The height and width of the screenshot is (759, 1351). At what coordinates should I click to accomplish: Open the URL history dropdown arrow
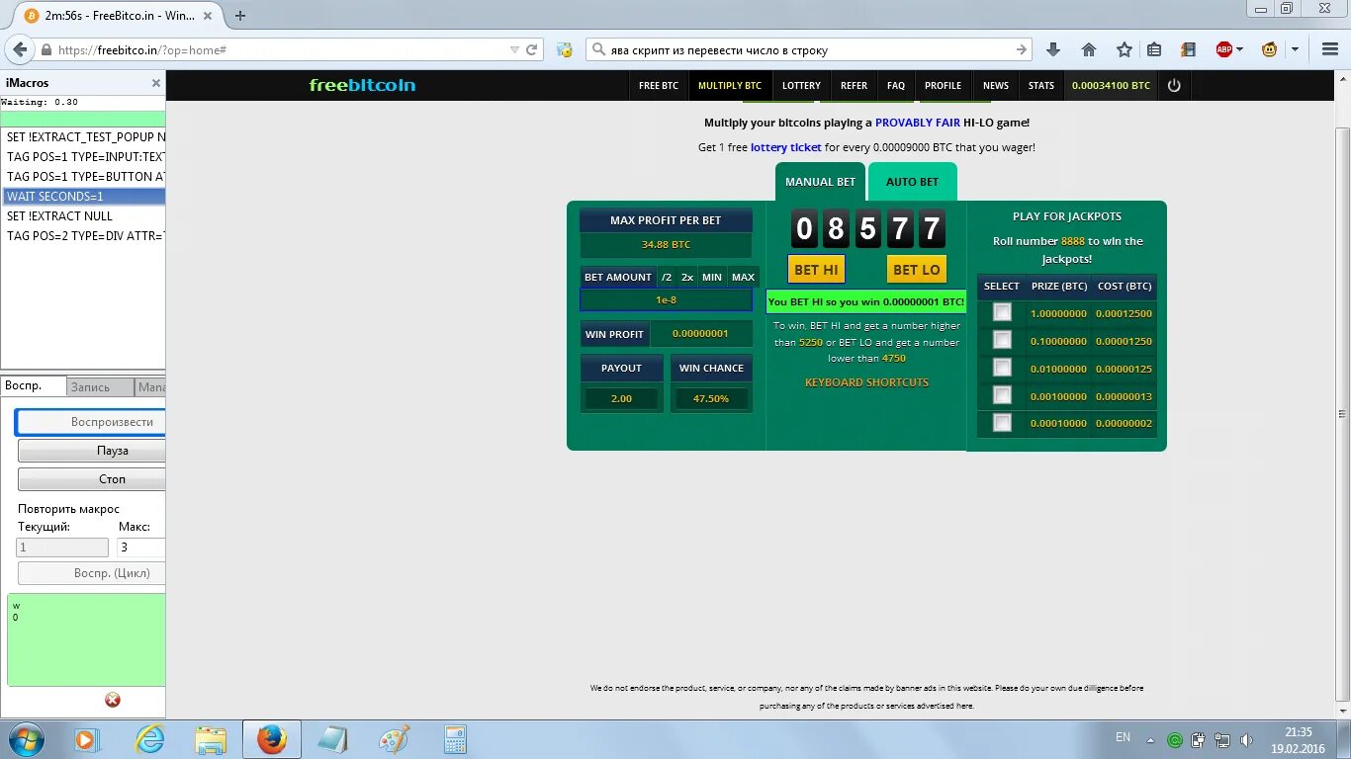[x=514, y=49]
